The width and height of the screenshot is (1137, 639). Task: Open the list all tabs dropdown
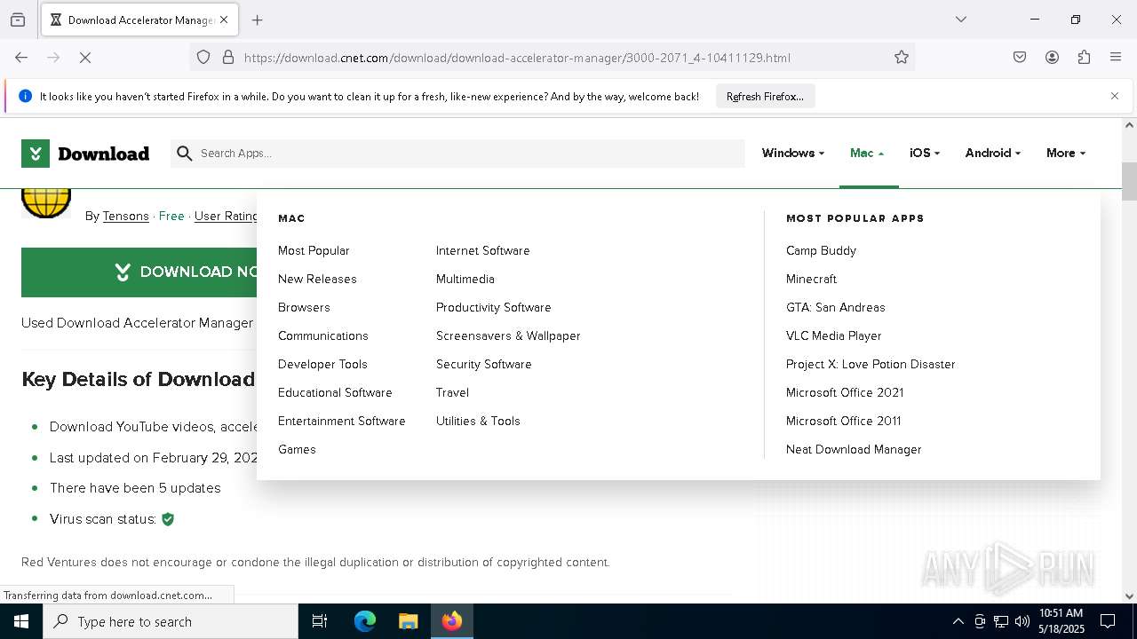(x=960, y=20)
